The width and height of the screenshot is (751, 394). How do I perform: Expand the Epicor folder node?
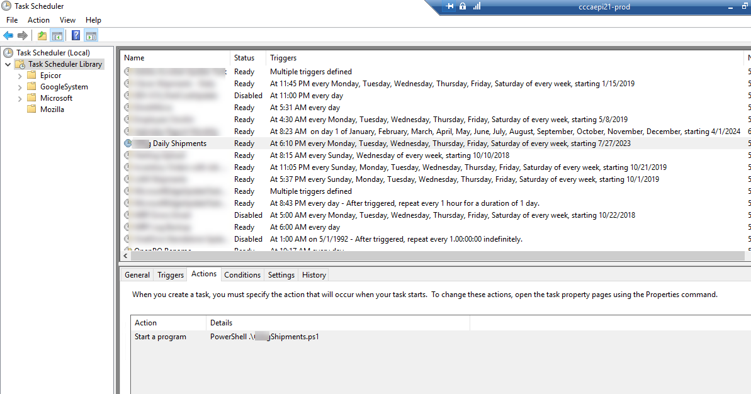click(x=20, y=76)
